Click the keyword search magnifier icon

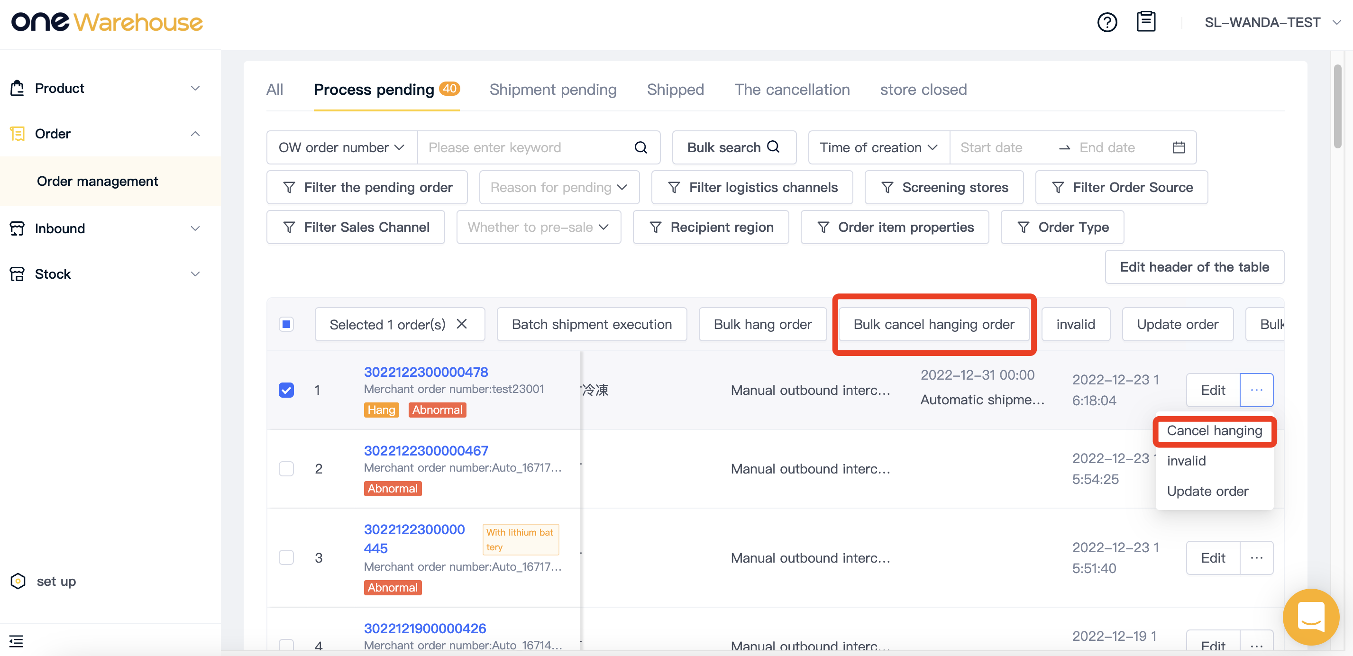click(x=640, y=147)
